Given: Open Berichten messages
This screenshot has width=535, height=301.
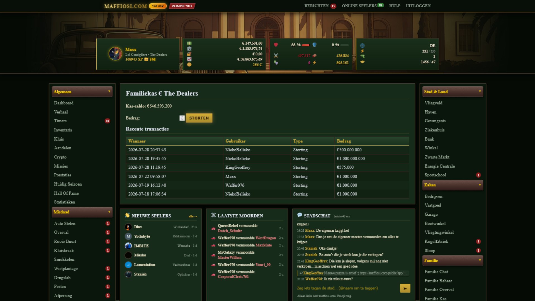Looking at the screenshot, I should pyautogui.click(x=320, y=6).
